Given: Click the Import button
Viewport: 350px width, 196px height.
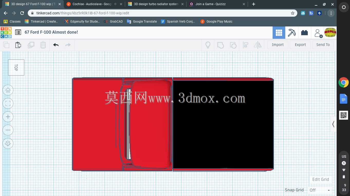Looking at the screenshot, I should pyautogui.click(x=278, y=45).
